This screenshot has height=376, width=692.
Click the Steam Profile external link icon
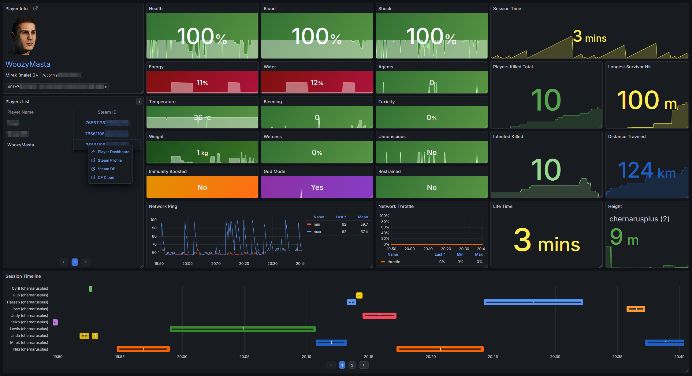click(x=93, y=160)
